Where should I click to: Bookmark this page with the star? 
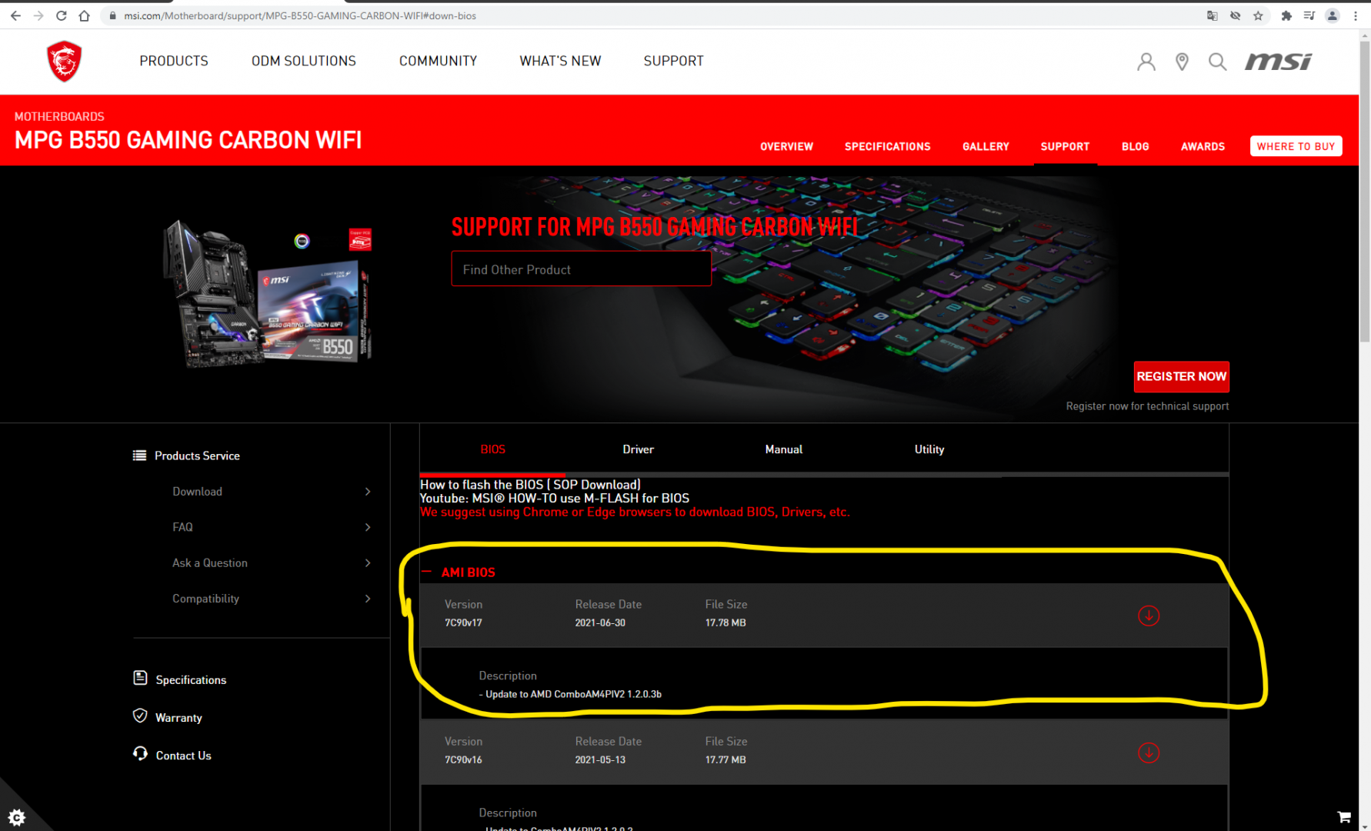(1259, 15)
